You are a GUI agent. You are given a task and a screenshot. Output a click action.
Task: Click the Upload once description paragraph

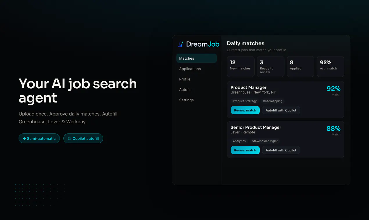tap(68, 118)
